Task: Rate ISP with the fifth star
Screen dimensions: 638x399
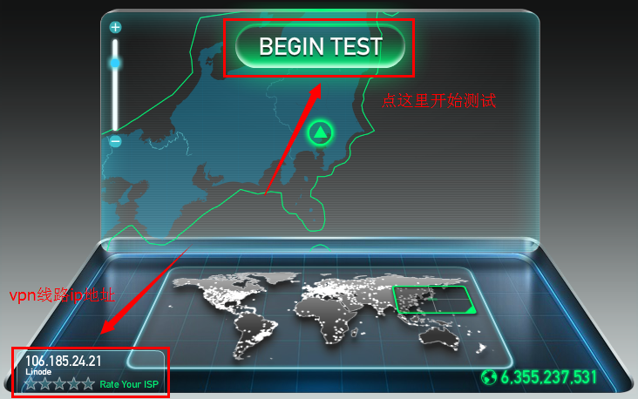Action: pos(88,383)
